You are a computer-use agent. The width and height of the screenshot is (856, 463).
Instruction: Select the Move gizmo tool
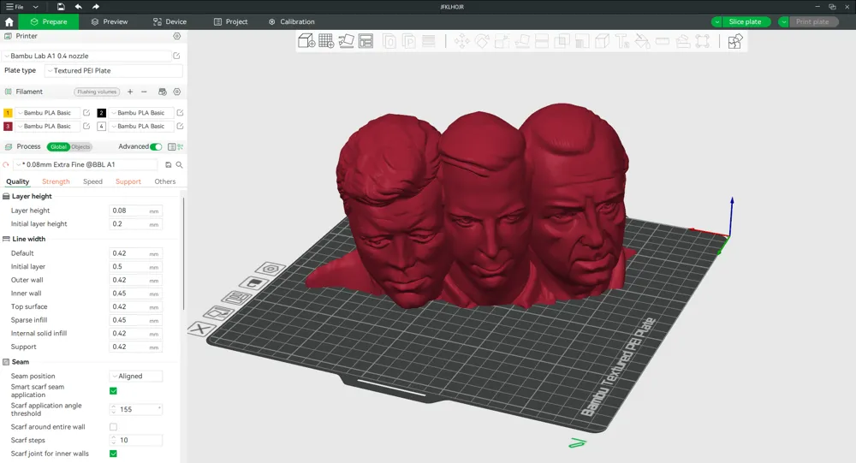coord(462,41)
